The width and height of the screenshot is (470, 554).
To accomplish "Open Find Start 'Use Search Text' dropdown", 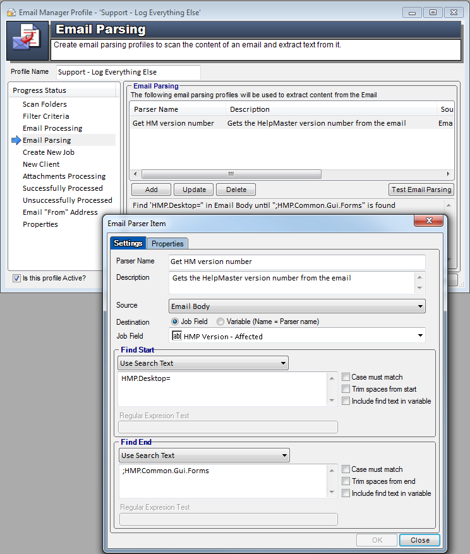I will 203,363.
